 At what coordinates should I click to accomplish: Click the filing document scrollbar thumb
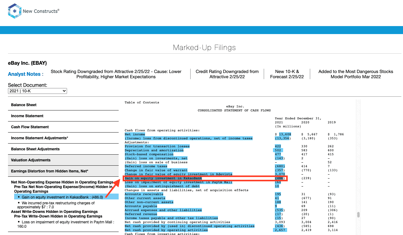[358, 215]
